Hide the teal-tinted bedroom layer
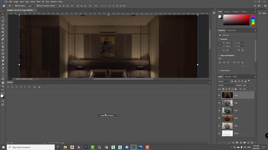The height and width of the screenshot is (150, 268). [x=219, y=110]
